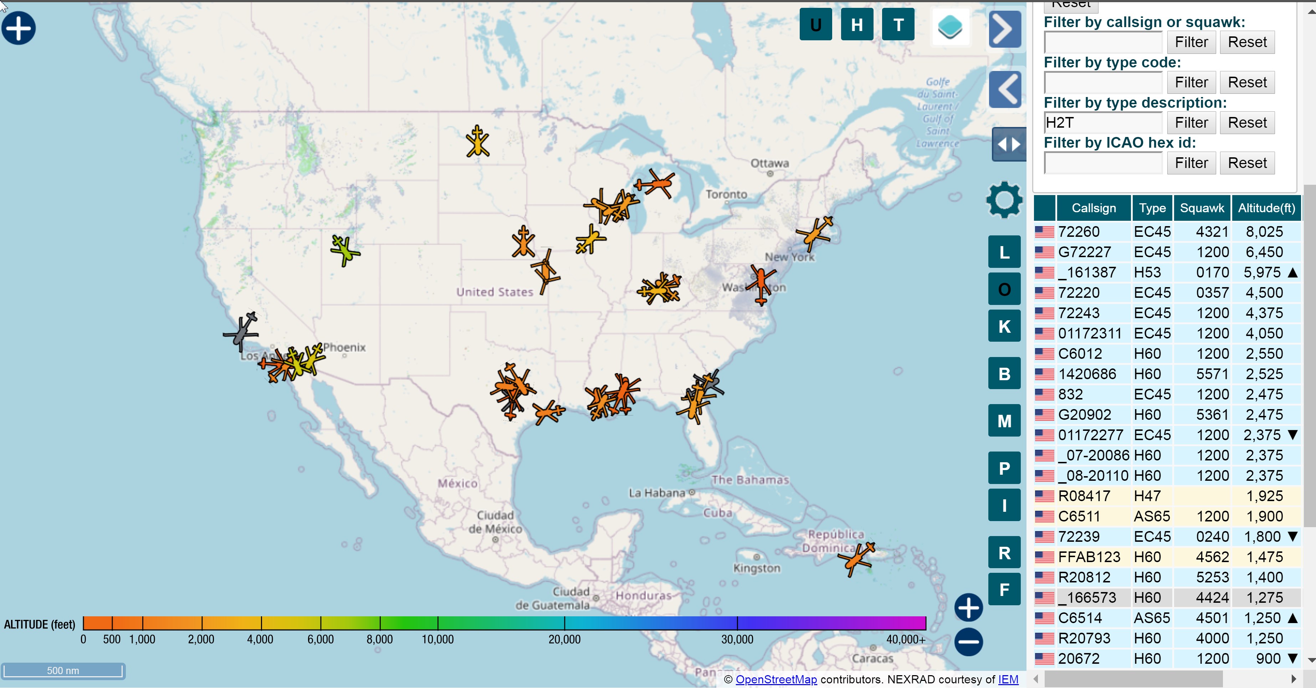
Task: Zoom in the map with plus button
Action: click(x=968, y=608)
